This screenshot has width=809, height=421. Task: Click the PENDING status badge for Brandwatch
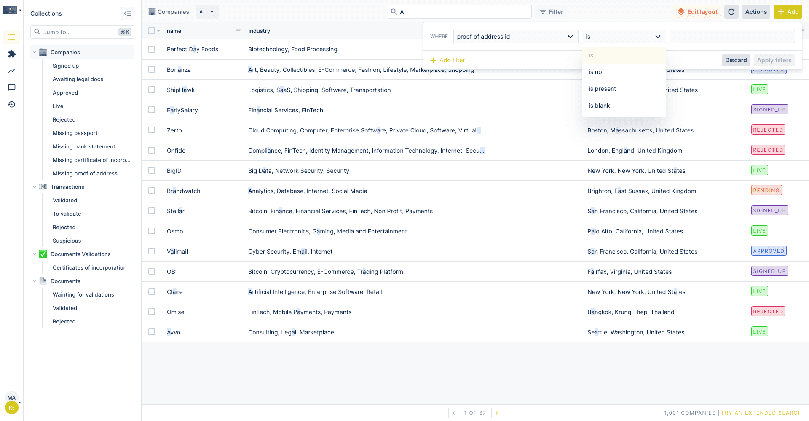click(x=766, y=191)
